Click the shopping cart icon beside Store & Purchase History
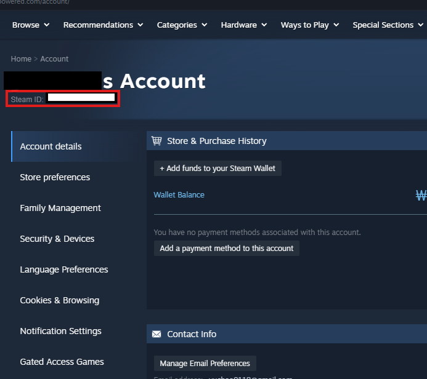The width and height of the screenshot is (427, 379). click(x=157, y=141)
